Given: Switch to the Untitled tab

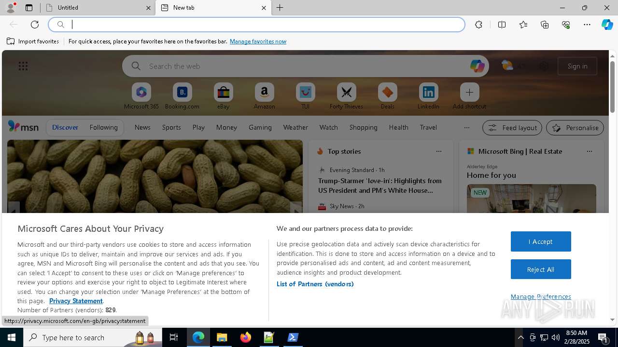Looking at the screenshot, I should point(98,8).
